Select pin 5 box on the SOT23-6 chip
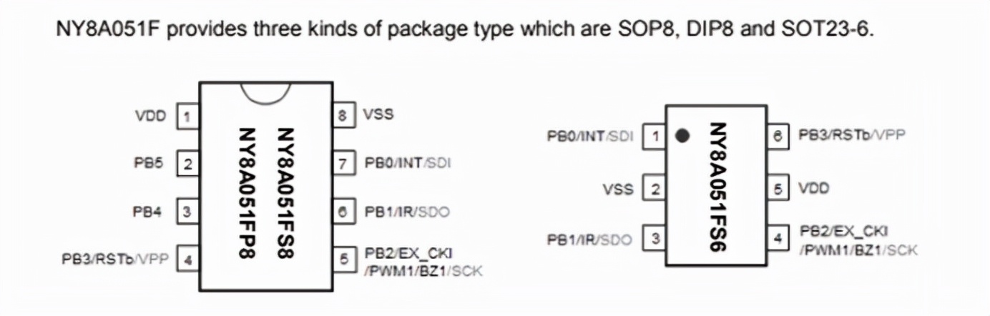 778,189
